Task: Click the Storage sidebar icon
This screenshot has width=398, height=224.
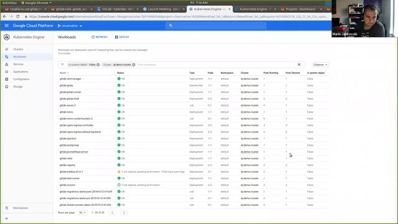Action: [7, 86]
